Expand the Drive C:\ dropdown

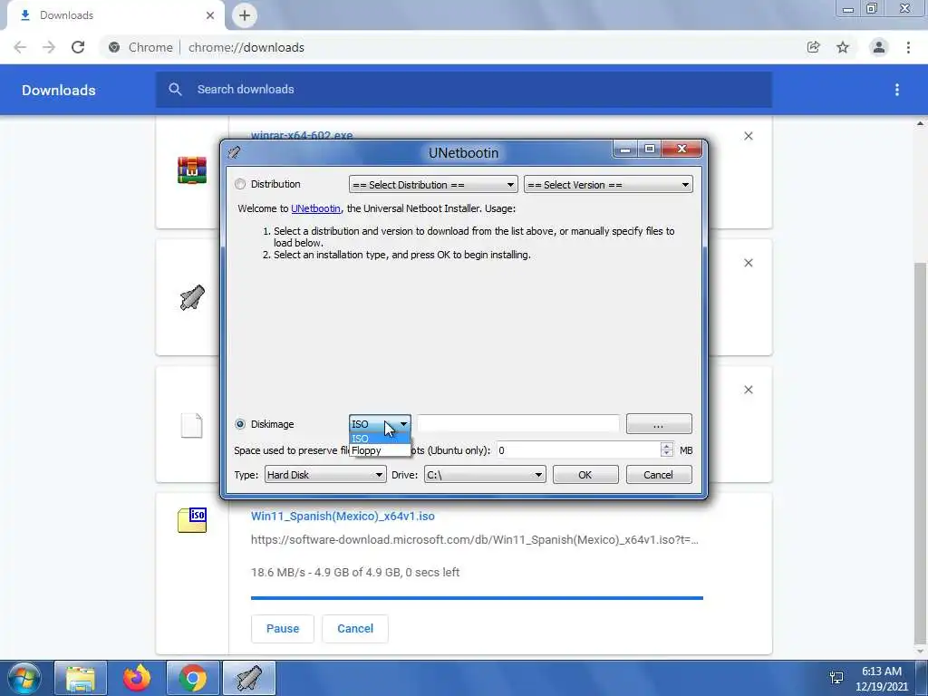pyautogui.click(x=485, y=475)
